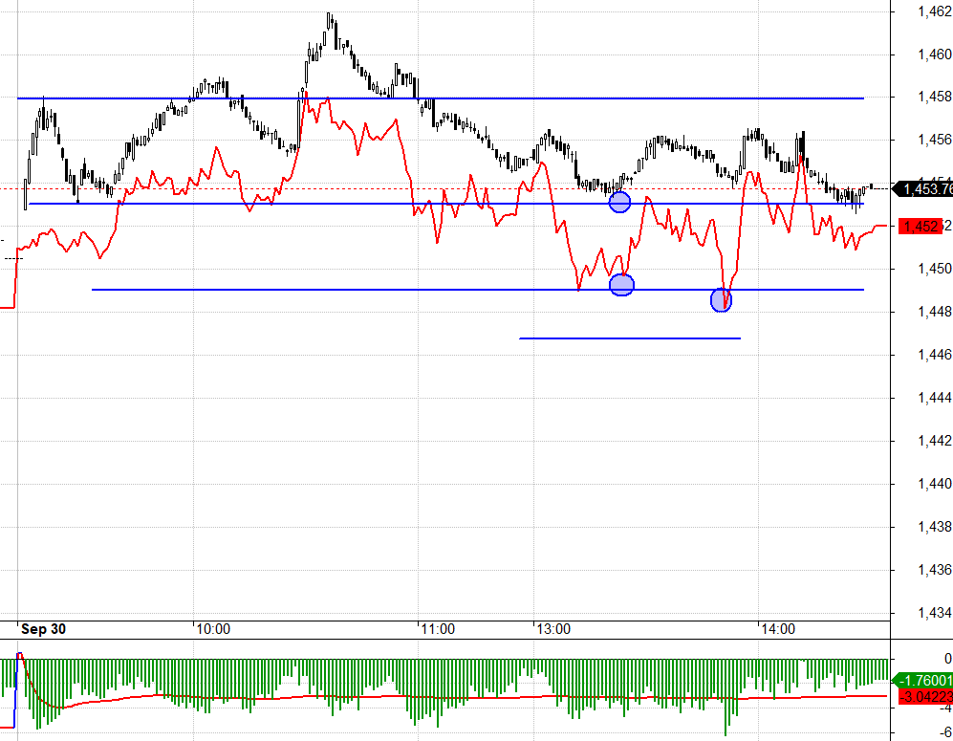The width and height of the screenshot is (953, 741).
Task: Click the 0 label on indicator axis
Action: 947,659
